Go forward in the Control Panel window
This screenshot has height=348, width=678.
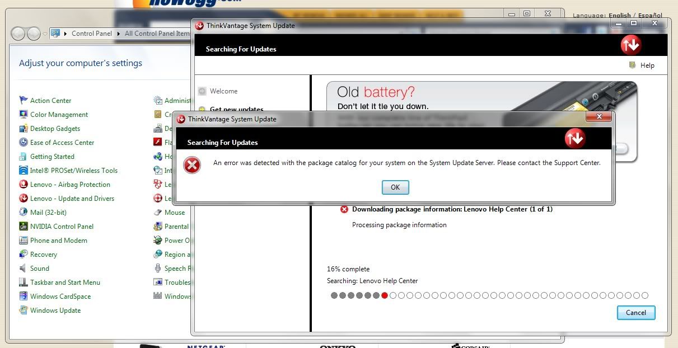(x=34, y=34)
